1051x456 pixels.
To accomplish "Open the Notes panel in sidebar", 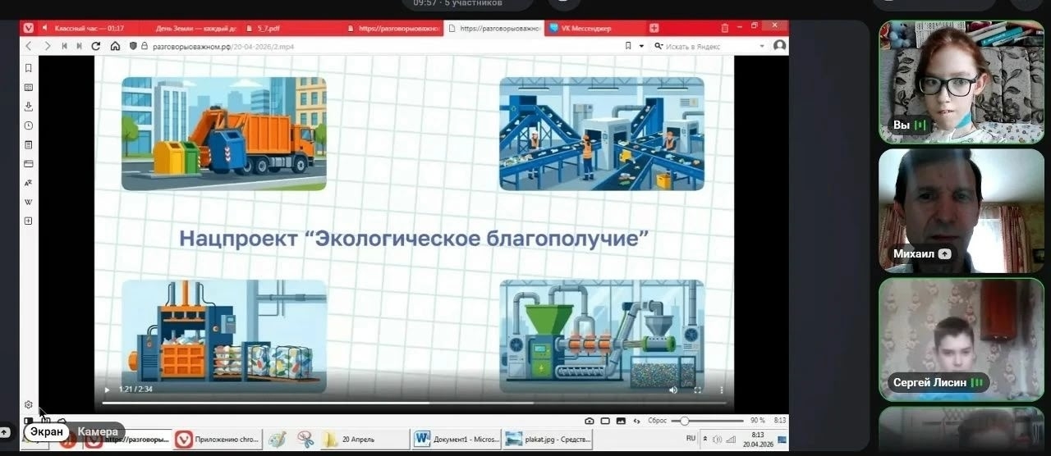I will pos(29,145).
